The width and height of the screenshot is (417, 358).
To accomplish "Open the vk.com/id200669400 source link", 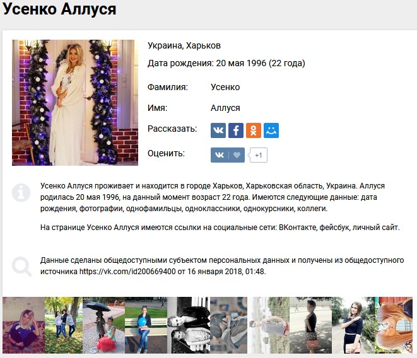I will click(127, 272).
